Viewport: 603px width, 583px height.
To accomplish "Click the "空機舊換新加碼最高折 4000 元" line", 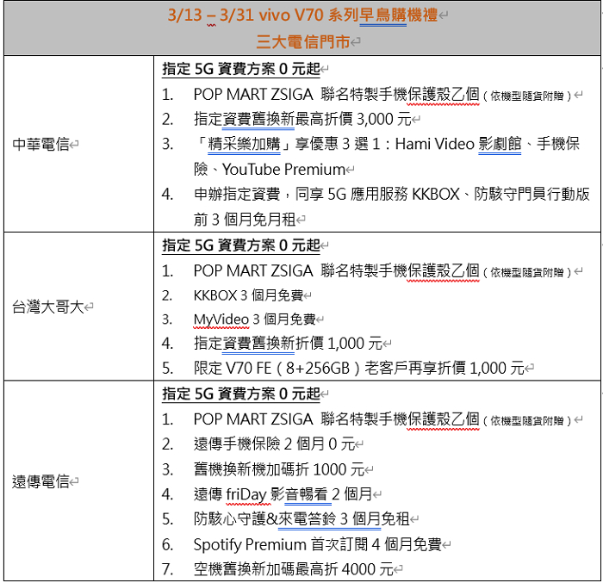I will 293,569.
